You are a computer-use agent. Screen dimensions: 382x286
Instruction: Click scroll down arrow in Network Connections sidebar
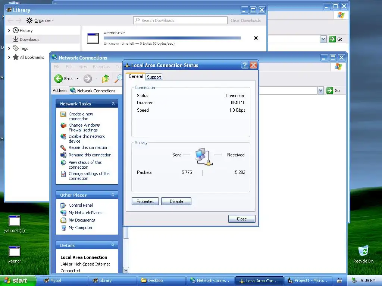(x=126, y=270)
